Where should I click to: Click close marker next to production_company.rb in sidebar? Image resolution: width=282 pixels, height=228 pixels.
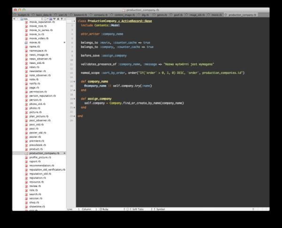tap(64, 153)
